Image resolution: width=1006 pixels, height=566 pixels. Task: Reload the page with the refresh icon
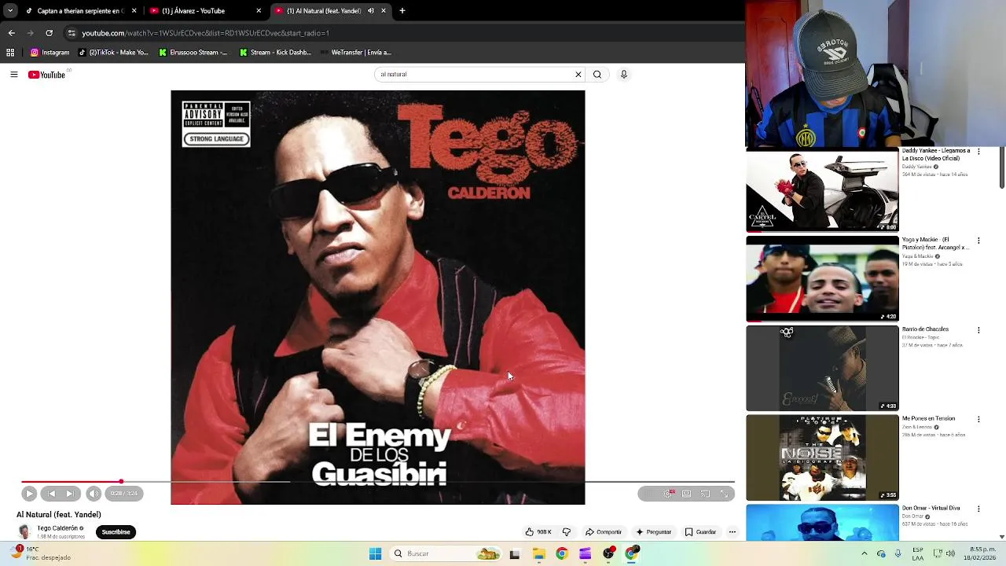coord(49,33)
